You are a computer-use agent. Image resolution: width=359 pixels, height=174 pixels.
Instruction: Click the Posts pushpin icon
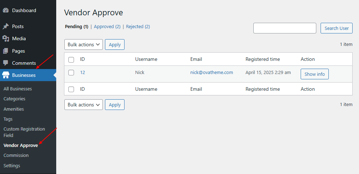(x=6, y=26)
